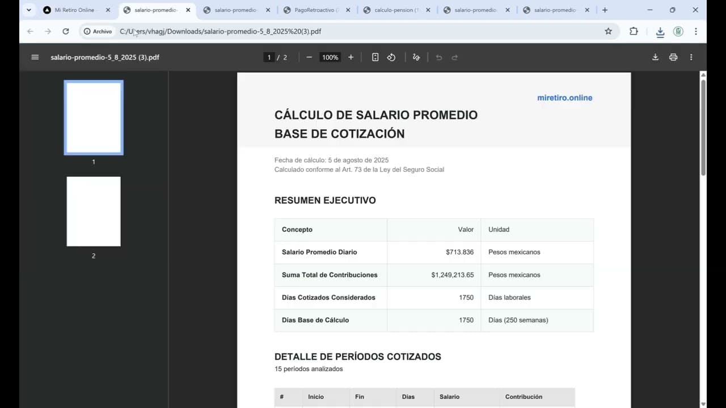Open Chrome's three-dot browser menu
Viewport: 726px width, 408px height.
[x=696, y=31]
